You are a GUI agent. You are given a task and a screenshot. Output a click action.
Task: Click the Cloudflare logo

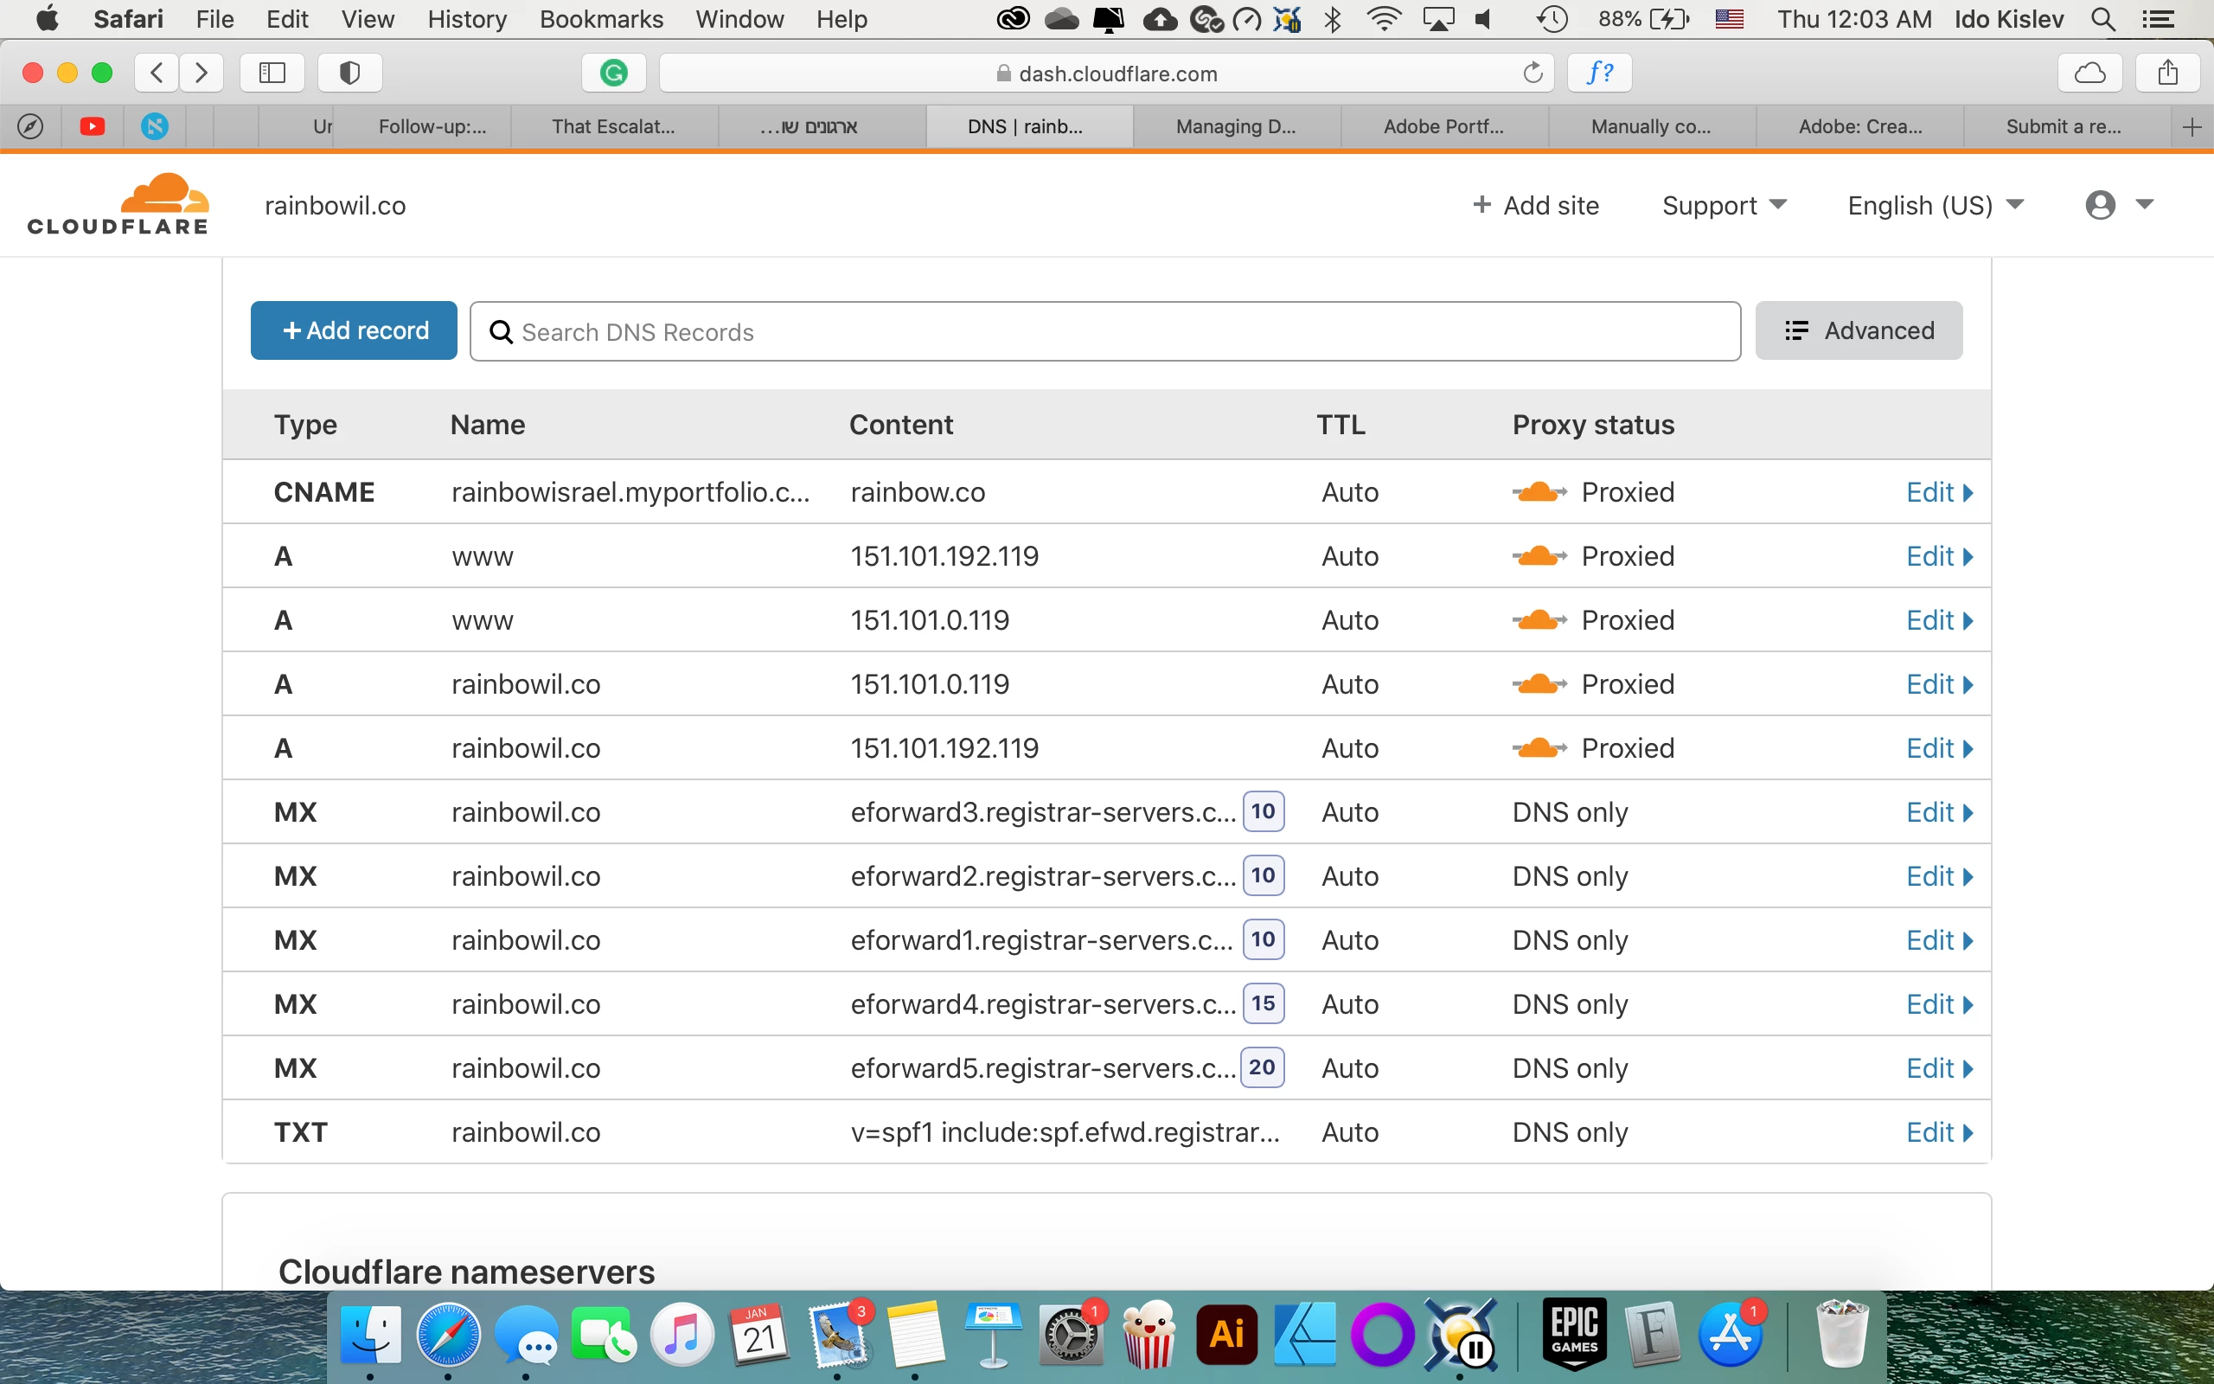click(119, 204)
